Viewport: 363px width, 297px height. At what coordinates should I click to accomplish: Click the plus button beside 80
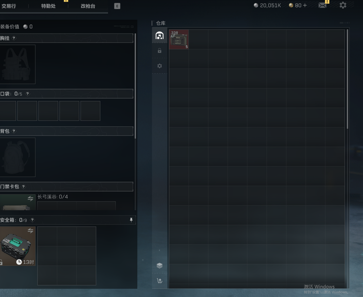tap(305, 5)
